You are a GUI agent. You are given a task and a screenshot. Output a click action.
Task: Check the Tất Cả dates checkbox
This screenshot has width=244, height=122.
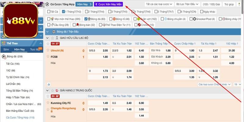pyautogui.click(x=48, y=11)
